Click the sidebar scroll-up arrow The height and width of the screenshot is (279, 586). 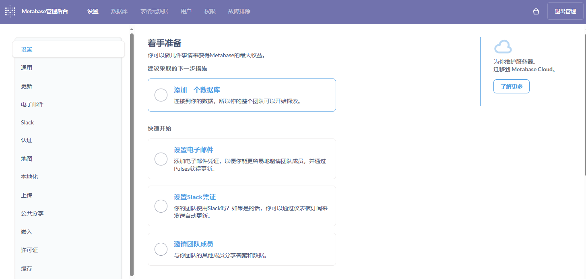[x=132, y=29]
